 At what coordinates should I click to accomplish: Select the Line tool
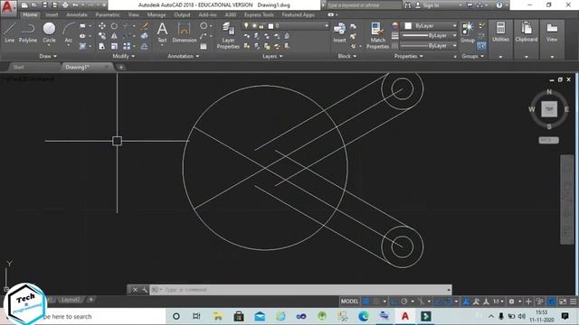click(10, 32)
